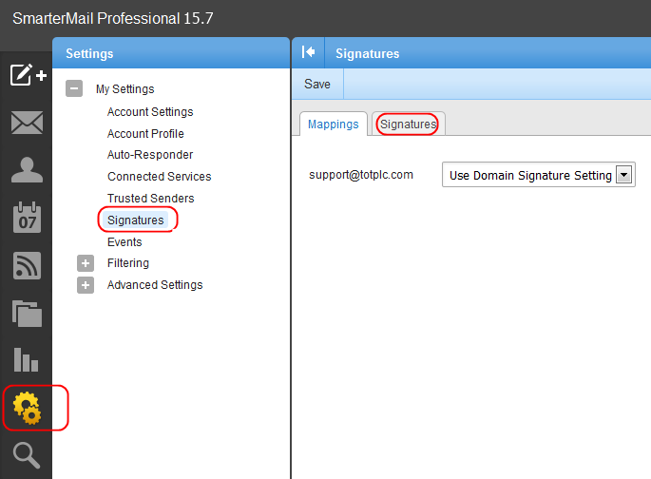Image resolution: width=651 pixels, height=479 pixels.
Task: Select My Settings in the tree
Action: (124, 88)
